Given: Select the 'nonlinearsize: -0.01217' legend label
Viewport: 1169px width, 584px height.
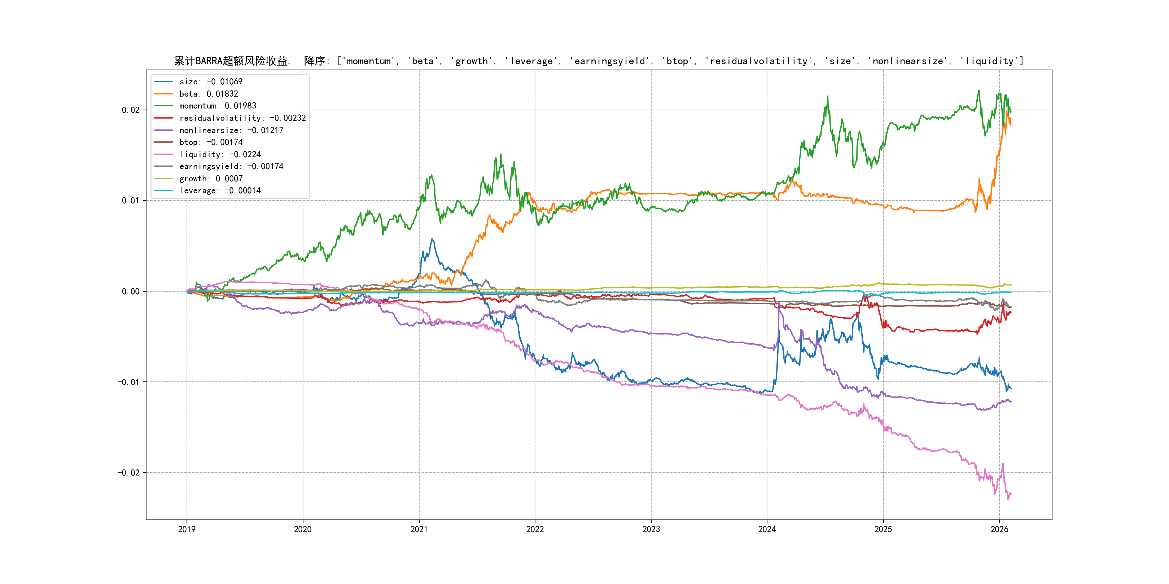Looking at the screenshot, I should click(x=231, y=130).
